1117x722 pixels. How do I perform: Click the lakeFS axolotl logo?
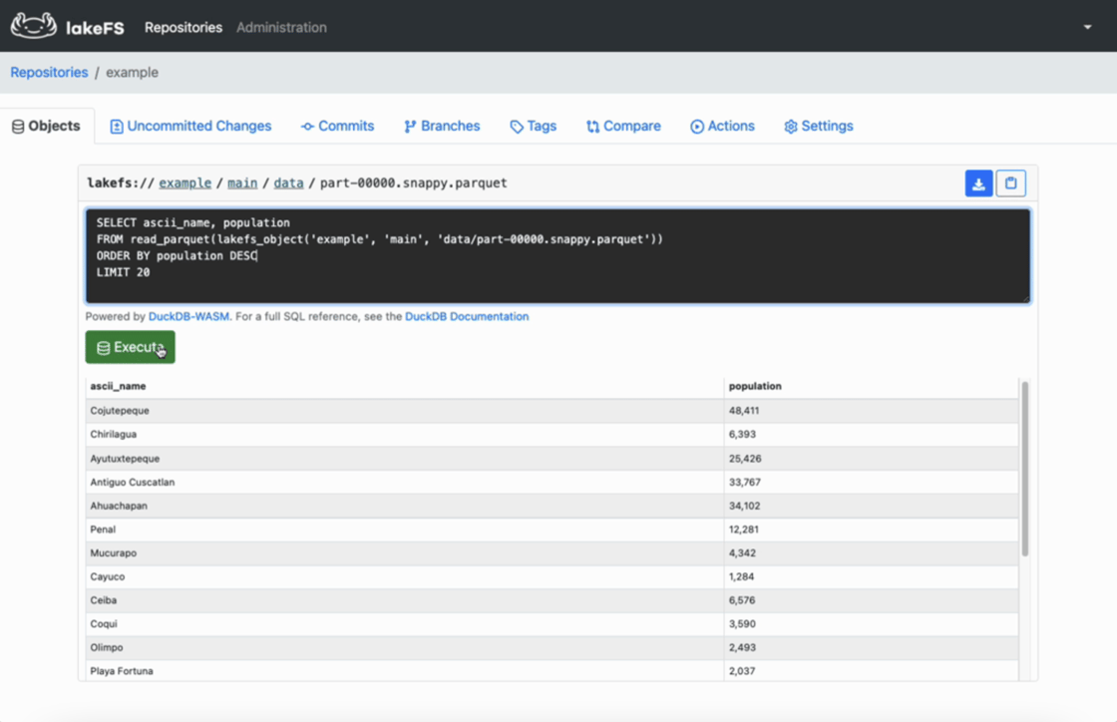34,26
